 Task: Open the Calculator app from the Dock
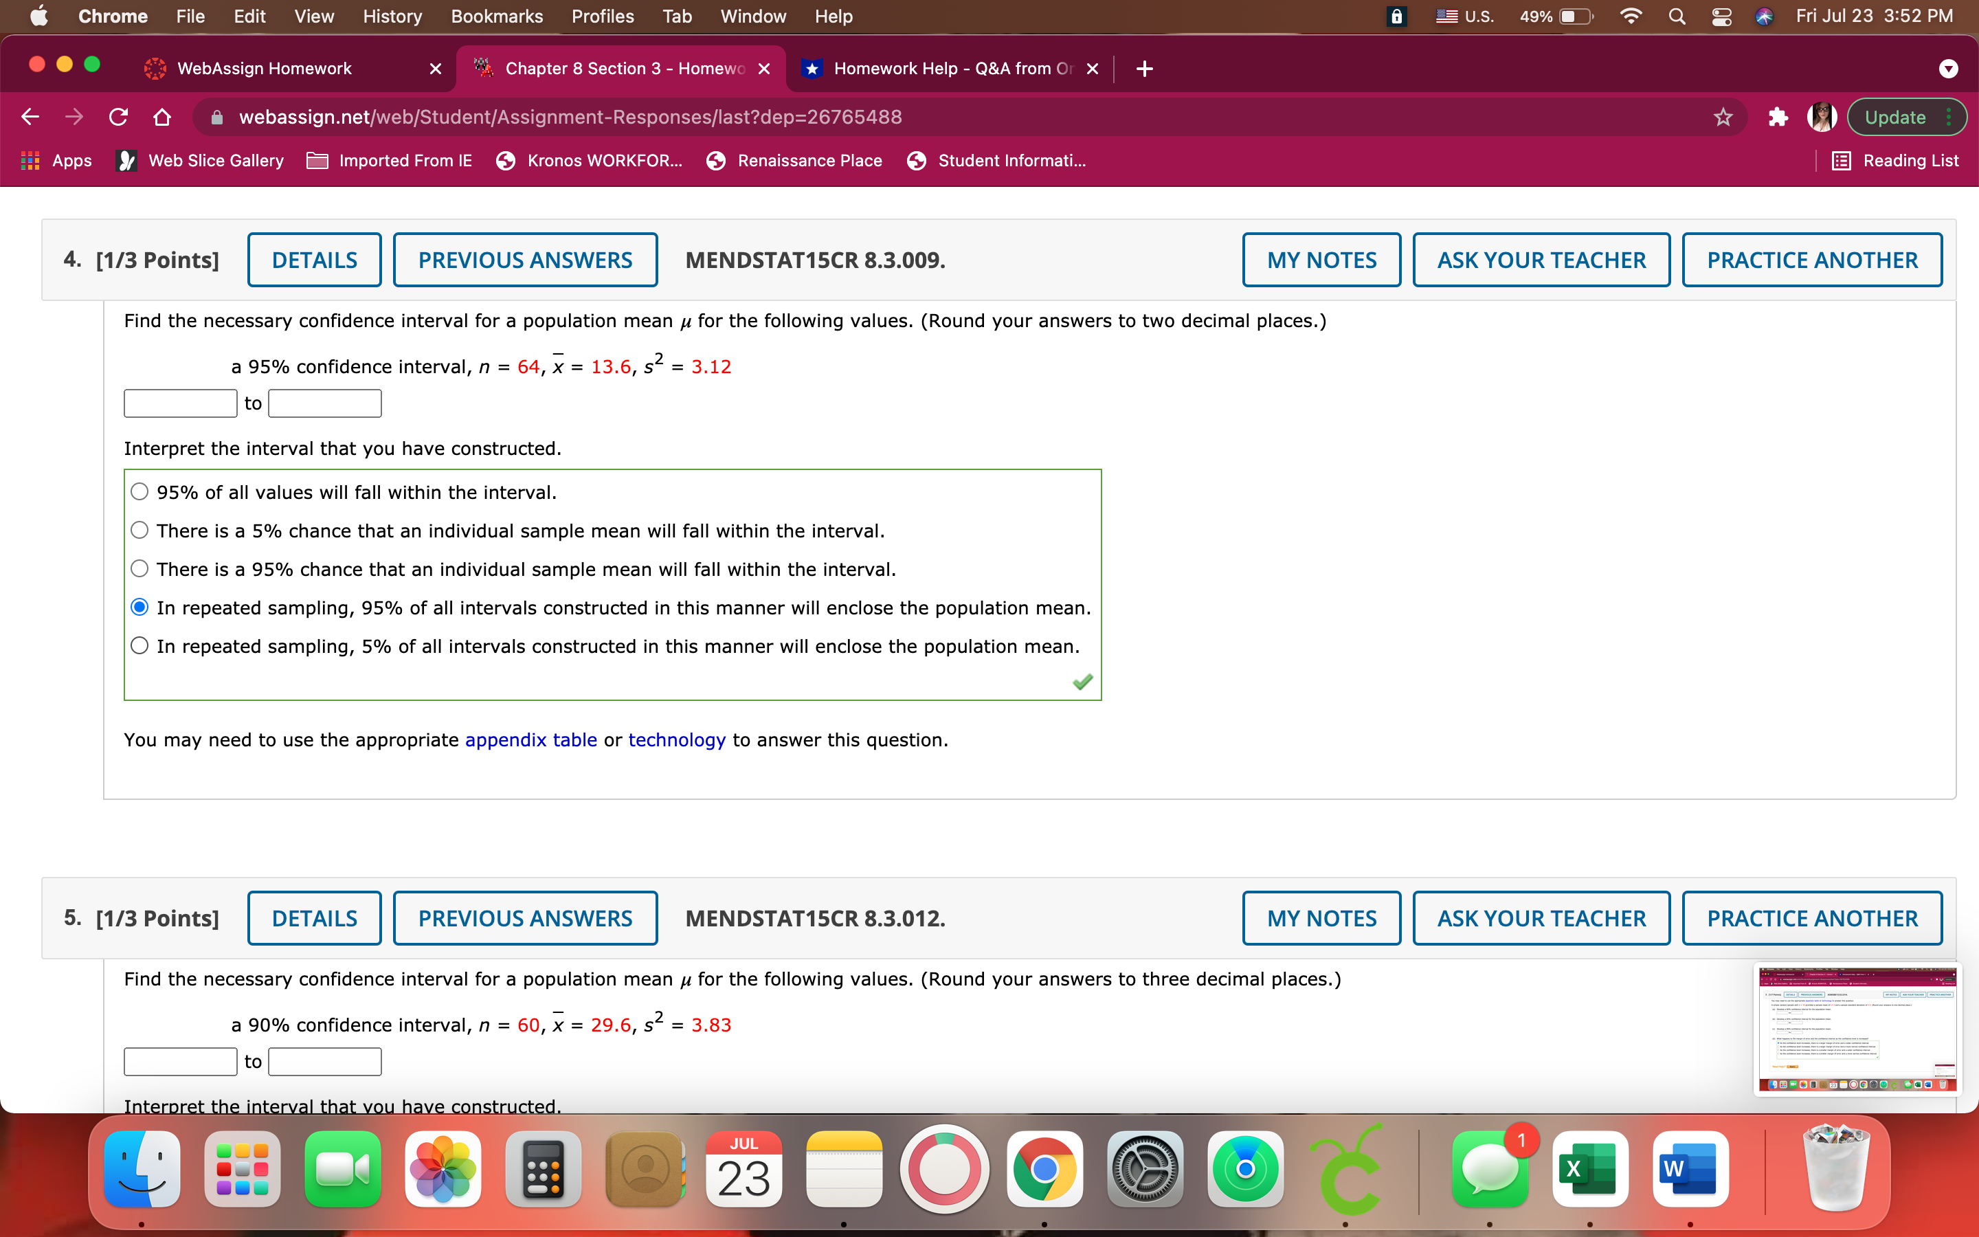pos(543,1168)
